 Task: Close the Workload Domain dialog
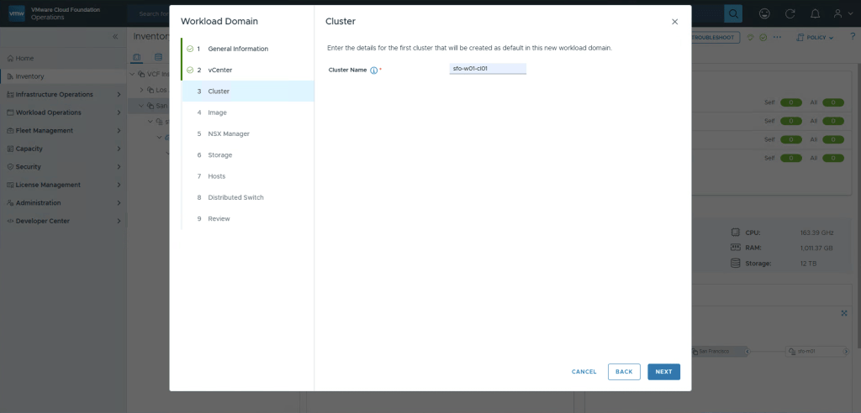pyautogui.click(x=674, y=22)
